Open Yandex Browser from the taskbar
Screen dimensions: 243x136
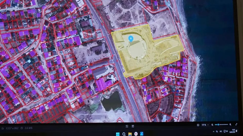point(136,134)
